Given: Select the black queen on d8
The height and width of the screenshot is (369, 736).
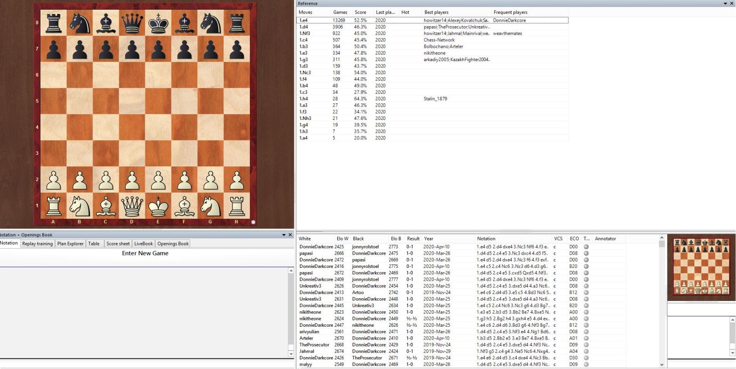Looking at the screenshot, I should (x=132, y=23).
